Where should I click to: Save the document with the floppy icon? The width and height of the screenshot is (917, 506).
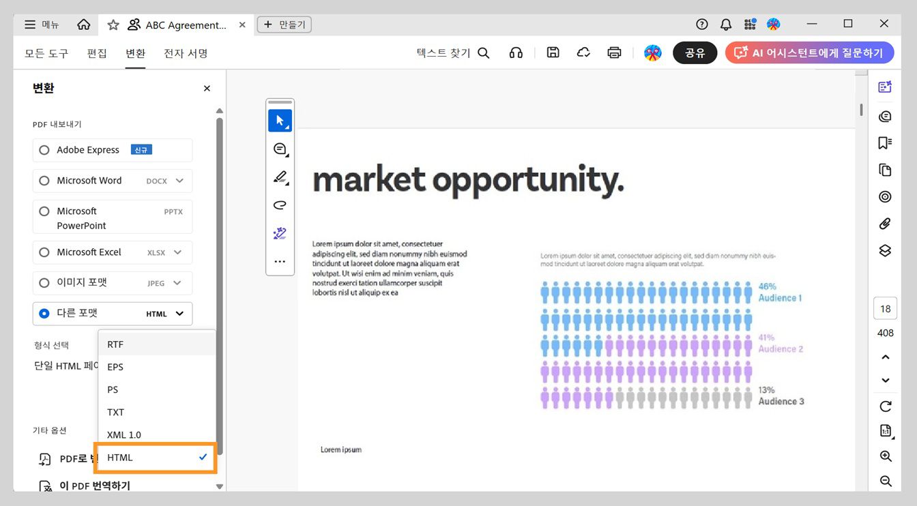[553, 53]
